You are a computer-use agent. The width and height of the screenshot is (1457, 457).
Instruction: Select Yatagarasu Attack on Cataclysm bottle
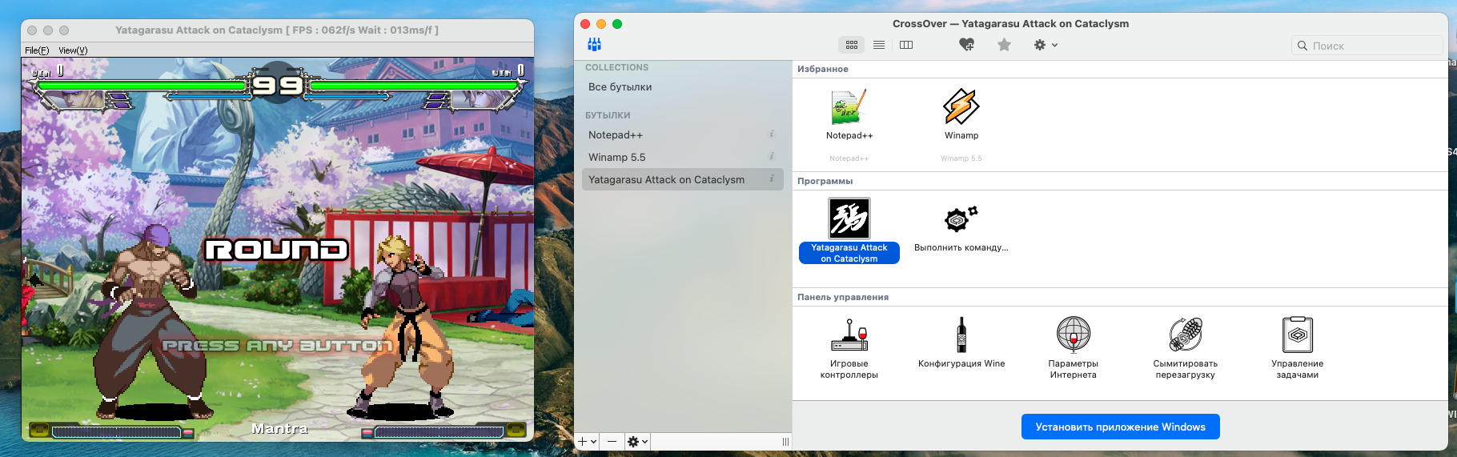683,180
